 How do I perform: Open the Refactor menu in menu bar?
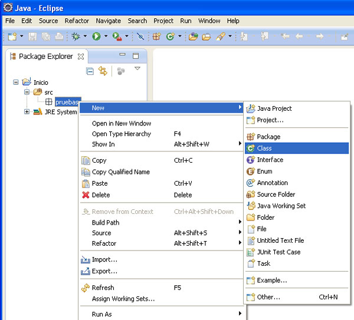pos(77,21)
